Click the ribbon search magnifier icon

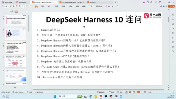coord(117,6)
